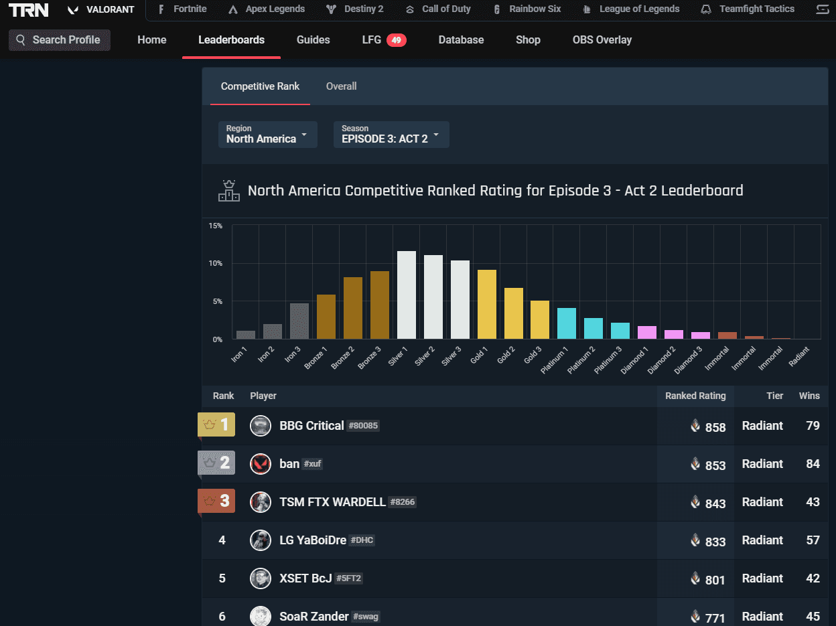Click the gold rank 1 crown badge
This screenshot has height=626, width=836.
tap(216, 424)
